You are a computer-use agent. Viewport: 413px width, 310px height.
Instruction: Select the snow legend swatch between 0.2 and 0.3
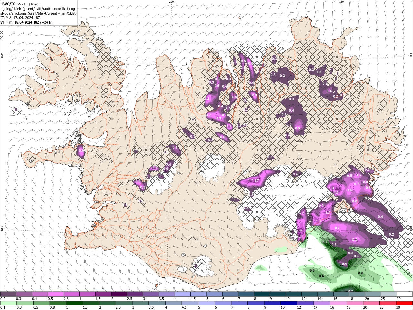(8, 294)
